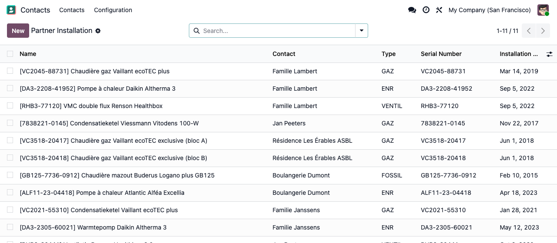Click the May 12, 2023 date cell
This screenshot has width=557, height=243.
[519, 227]
